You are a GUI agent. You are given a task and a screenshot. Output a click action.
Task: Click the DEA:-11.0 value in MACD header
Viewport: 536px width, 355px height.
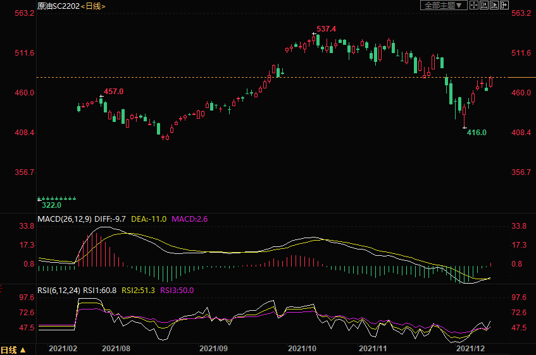(149, 219)
